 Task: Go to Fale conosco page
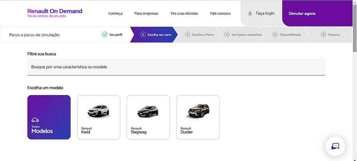tap(220, 14)
